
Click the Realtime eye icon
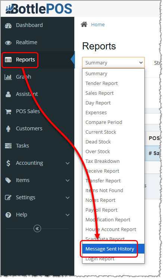tap(8, 43)
